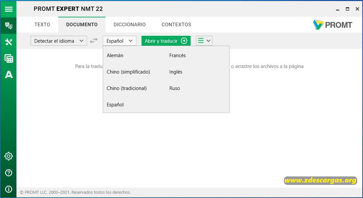Click the 'arrastre los archivos' hint text
This screenshot has height=198, width=363.
pyautogui.click(x=267, y=66)
